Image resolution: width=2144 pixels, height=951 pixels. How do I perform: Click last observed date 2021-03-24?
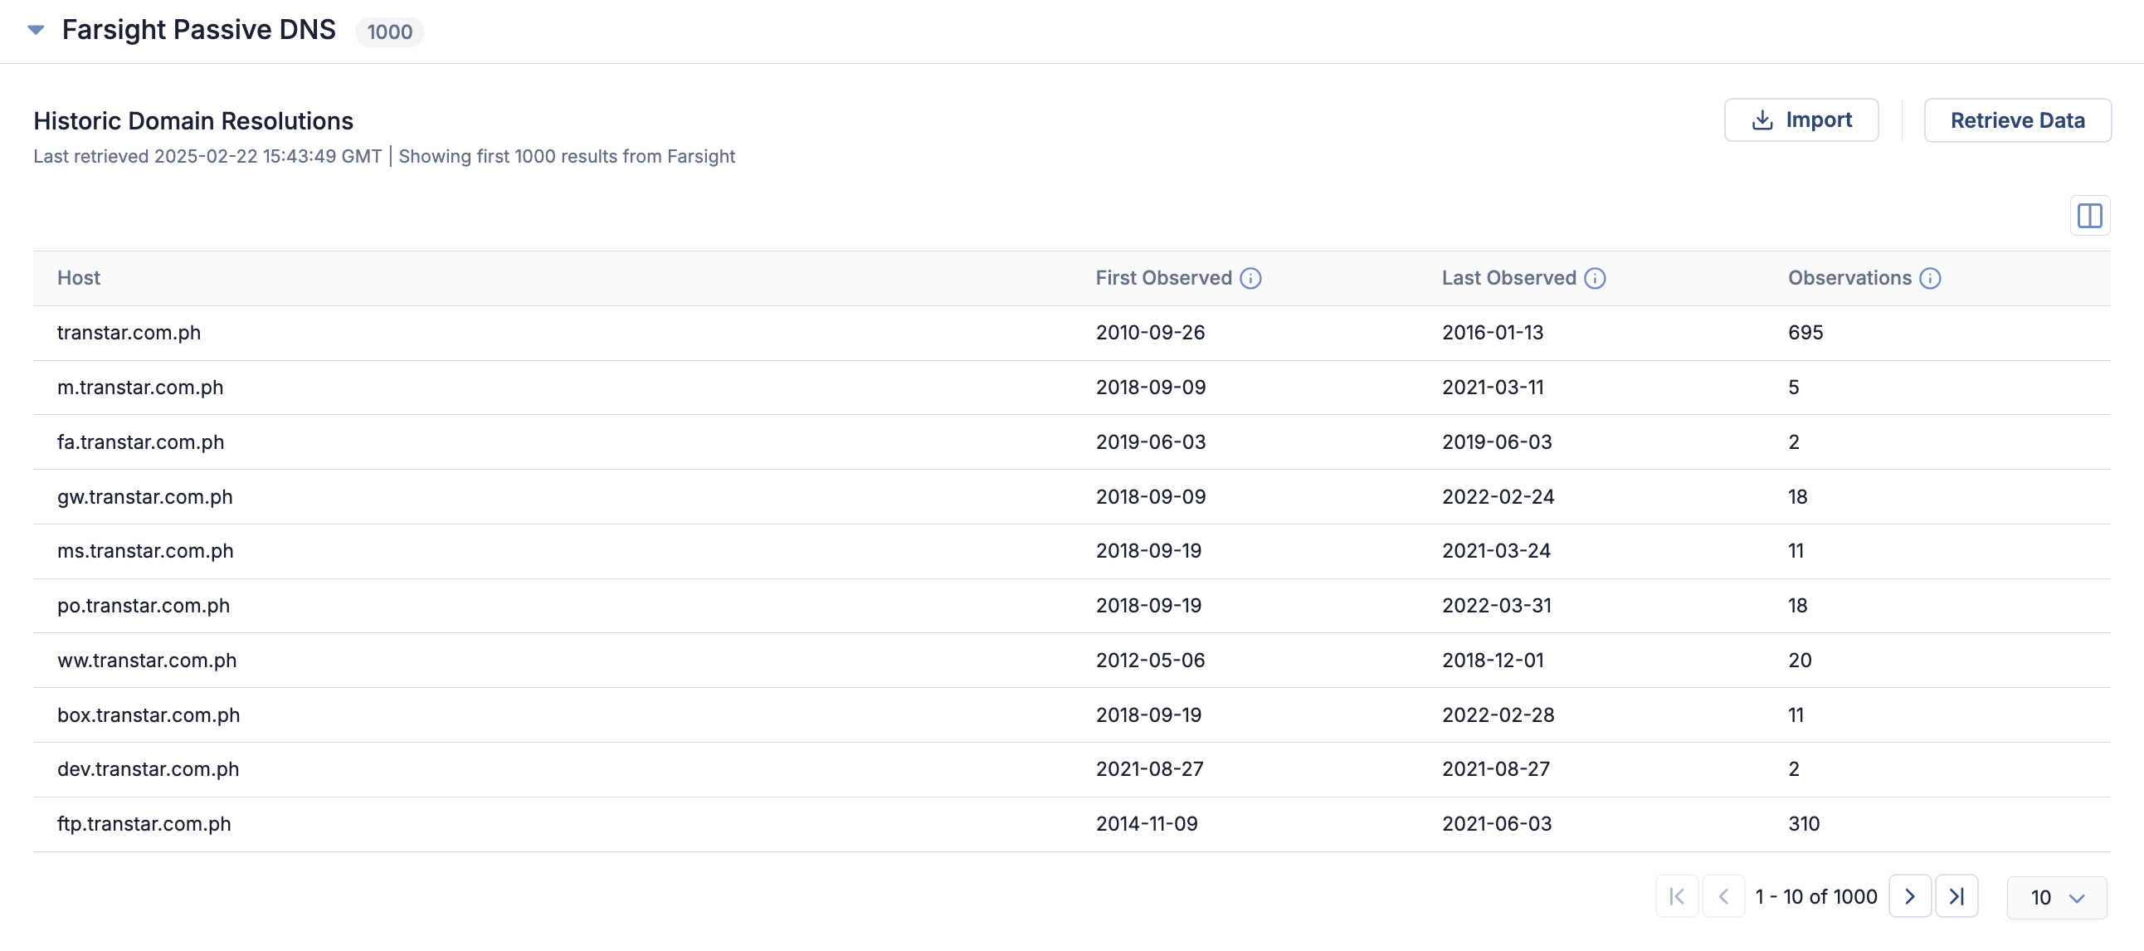click(x=1496, y=550)
